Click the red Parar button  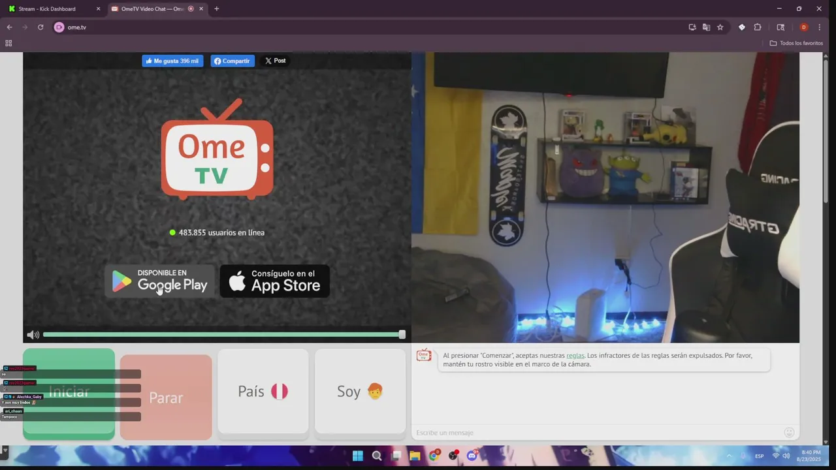click(166, 397)
